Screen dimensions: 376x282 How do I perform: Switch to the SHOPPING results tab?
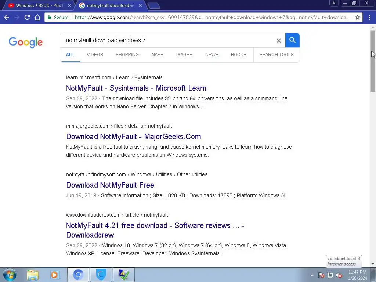[x=127, y=55]
